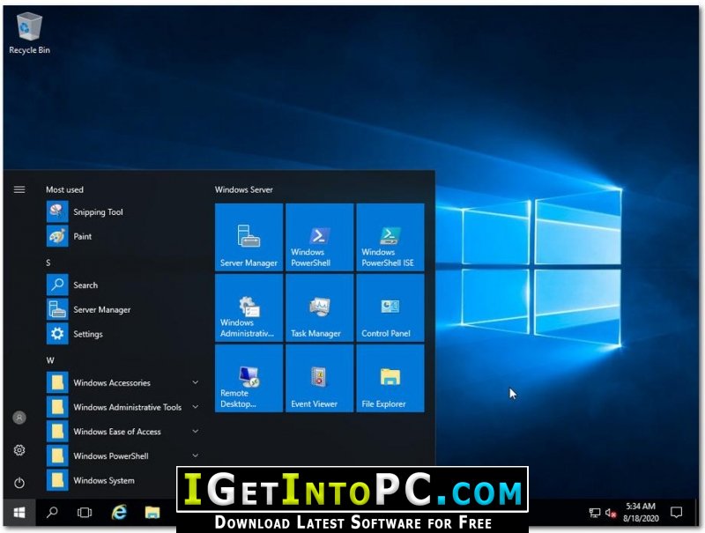Click the Windows Start button
Viewport: 705px width, 533px height.
19,513
